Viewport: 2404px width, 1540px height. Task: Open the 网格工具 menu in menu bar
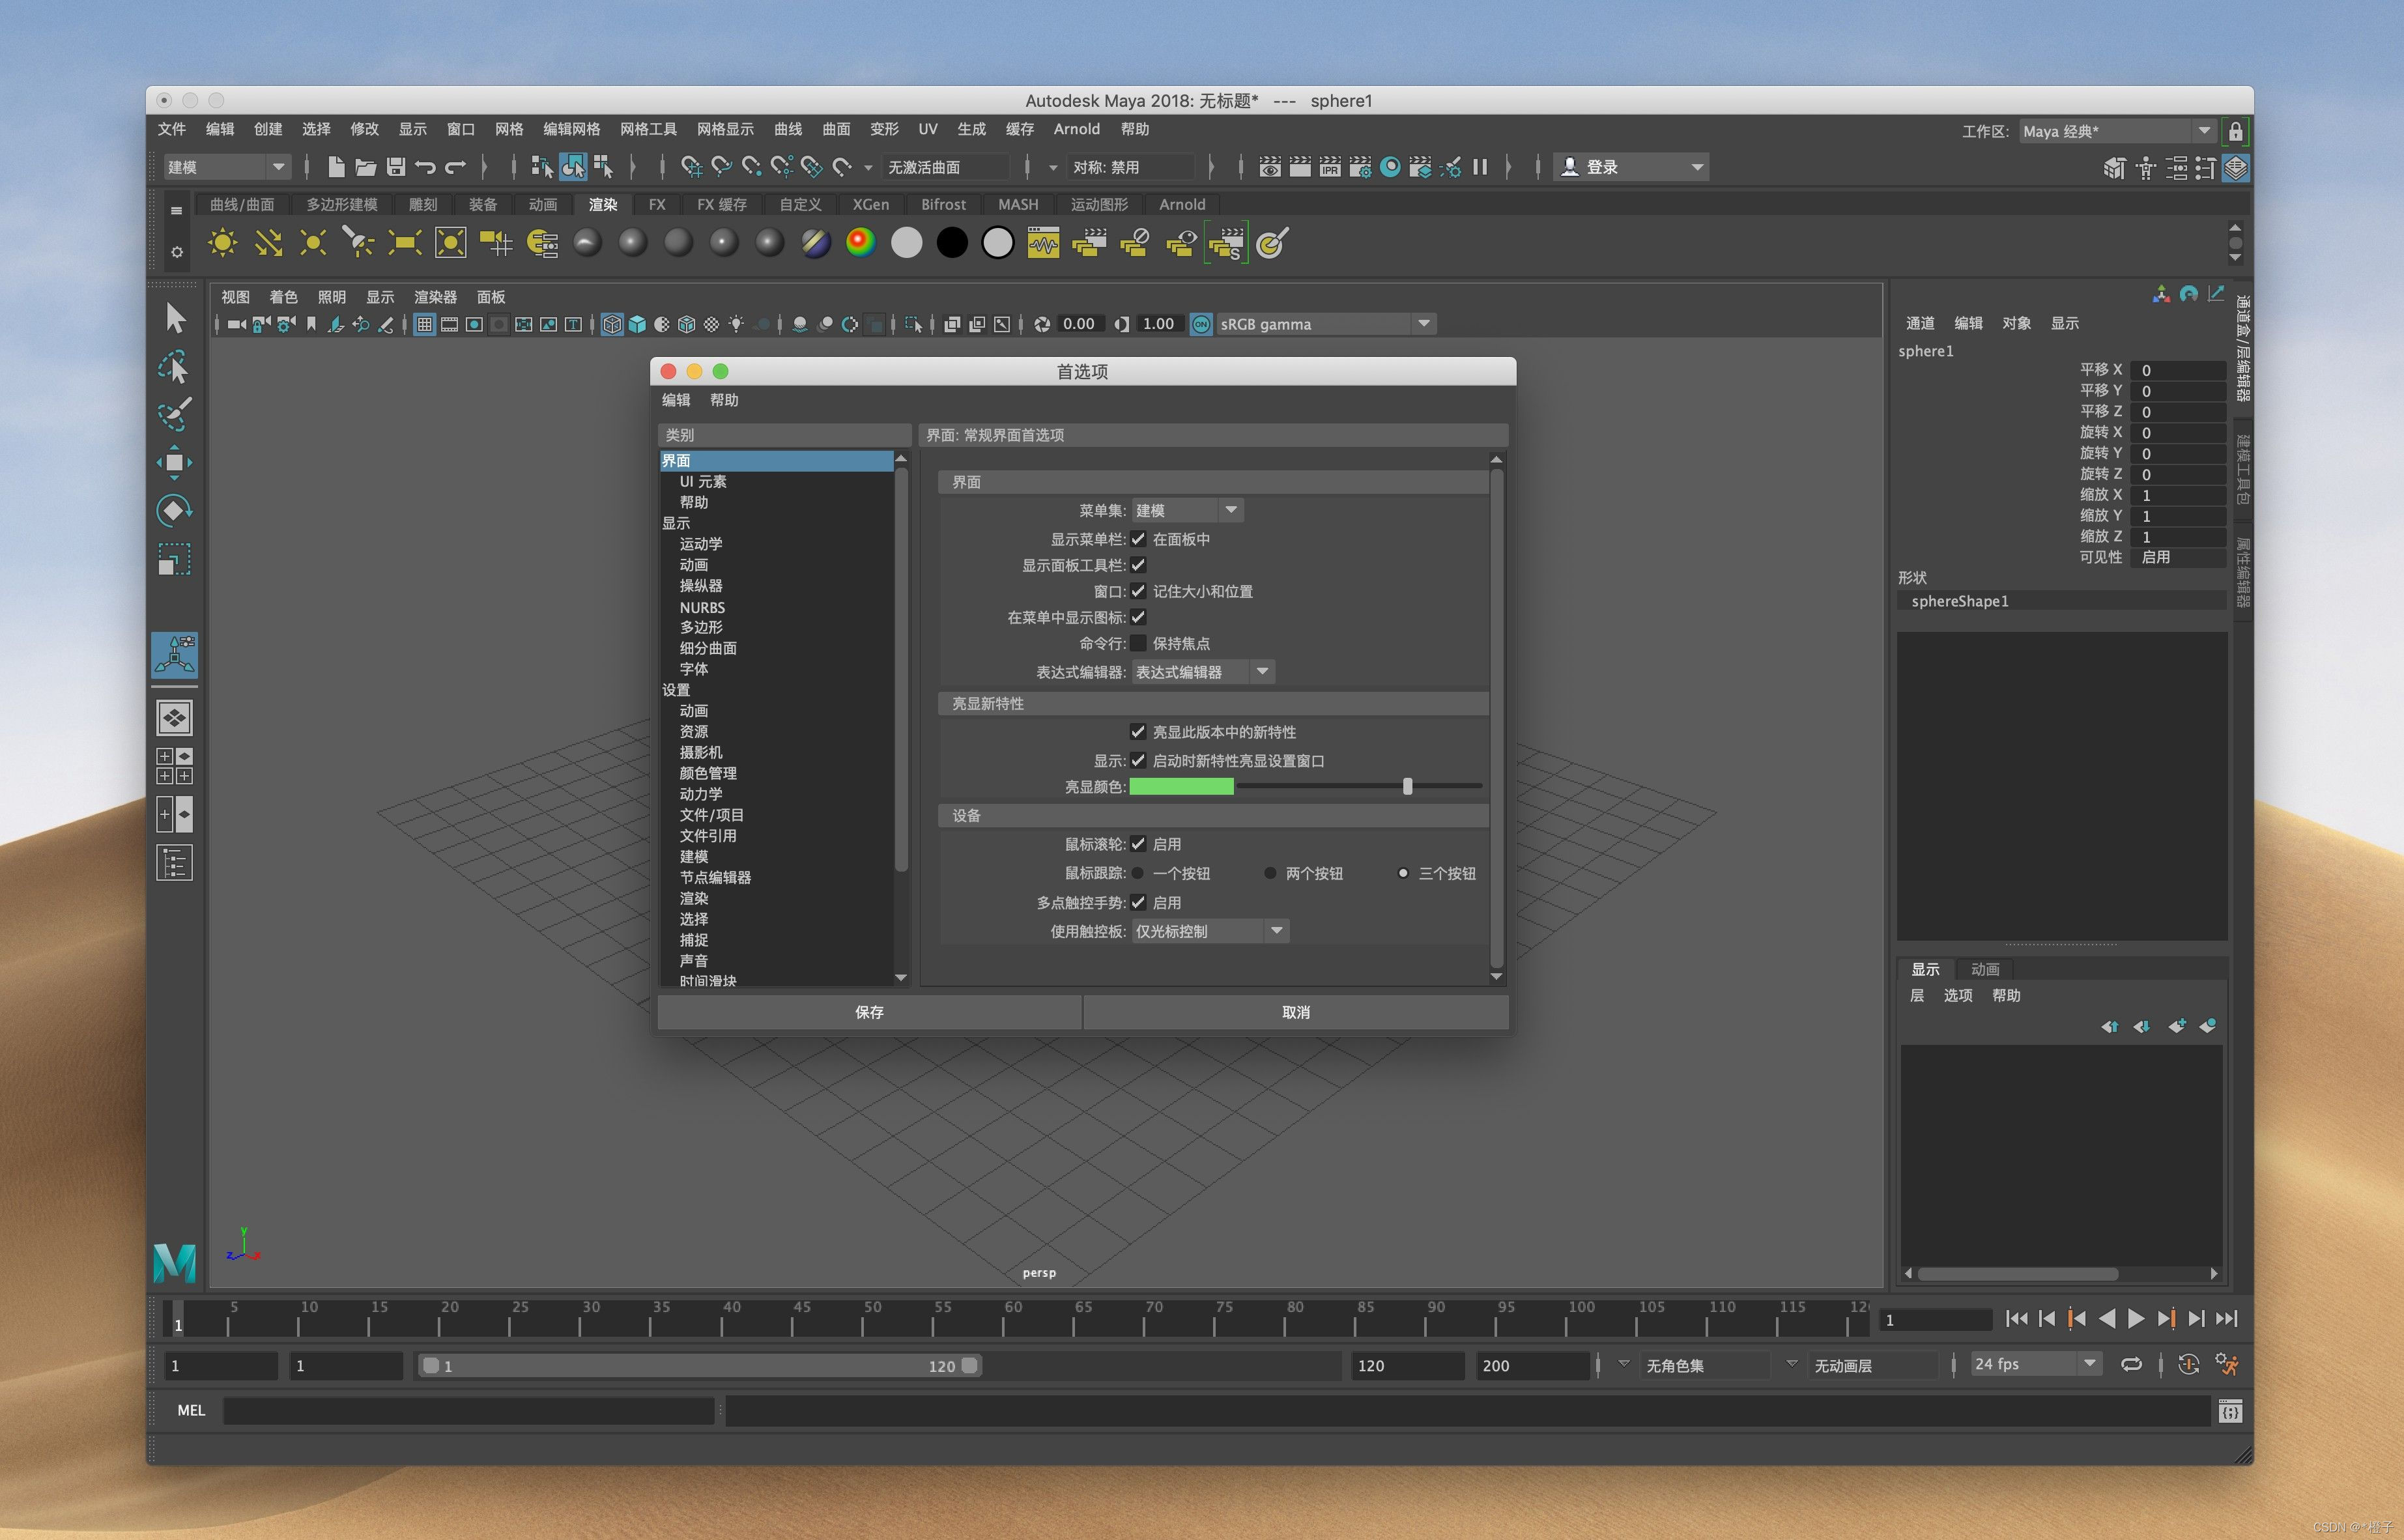click(x=648, y=129)
